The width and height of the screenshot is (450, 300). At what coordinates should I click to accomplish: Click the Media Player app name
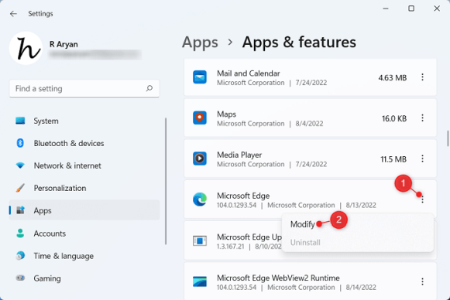[x=239, y=155]
